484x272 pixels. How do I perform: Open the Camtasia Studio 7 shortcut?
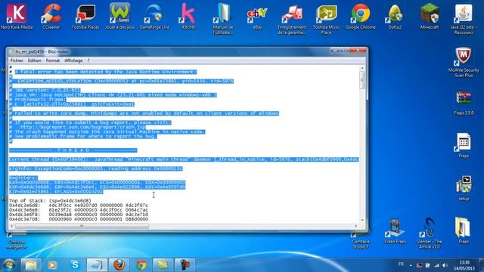[361, 240]
